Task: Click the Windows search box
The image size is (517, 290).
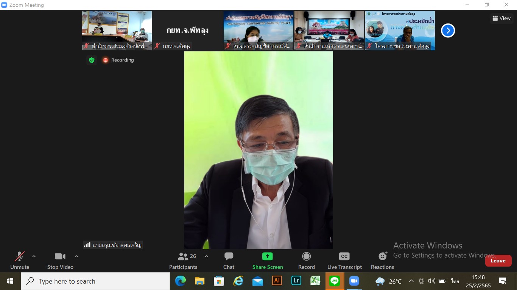Action: [x=95, y=281]
